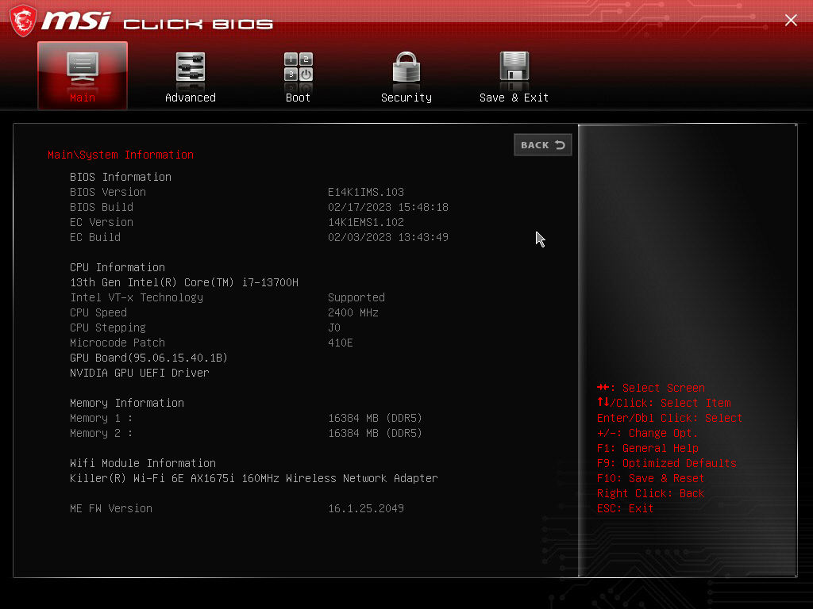Click the BACK button
The width and height of the screenshot is (813, 609).
click(543, 145)
